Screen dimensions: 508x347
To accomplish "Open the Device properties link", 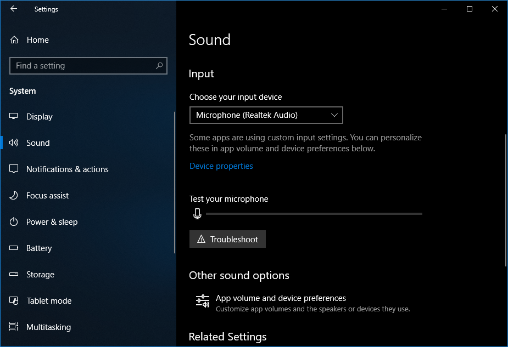I will tap(221, 166).
